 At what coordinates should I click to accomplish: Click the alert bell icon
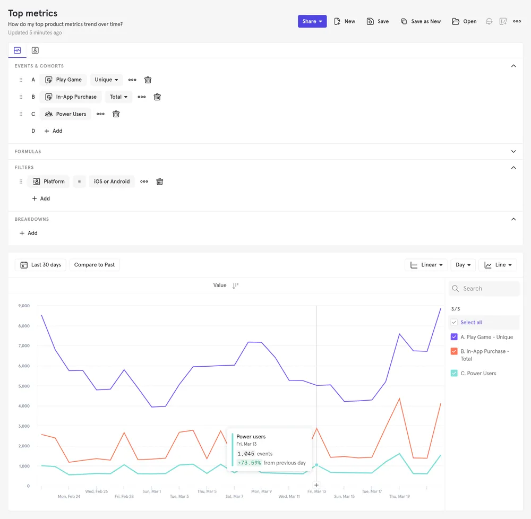coord(489,21)
